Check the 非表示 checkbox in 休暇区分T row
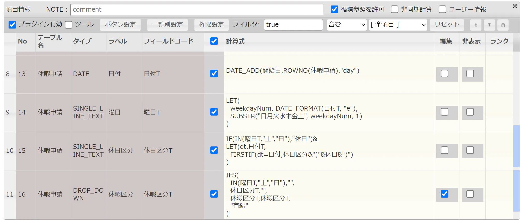The width and height of the screenshot is (522, 223). 470,194
